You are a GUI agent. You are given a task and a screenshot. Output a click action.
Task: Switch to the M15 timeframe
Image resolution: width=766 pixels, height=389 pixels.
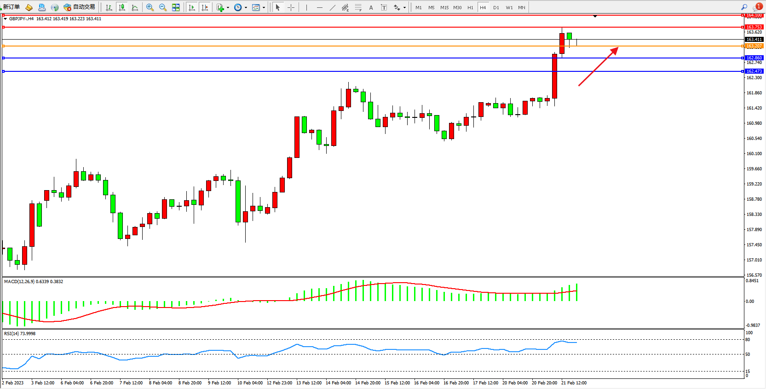coord(444,7)
